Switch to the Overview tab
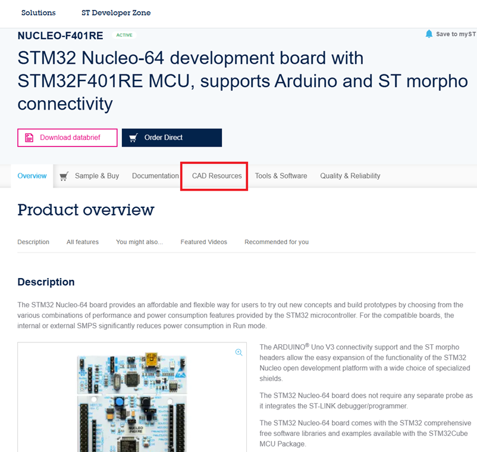This screenshot has width=477, height=452. (x=32, y=176)
